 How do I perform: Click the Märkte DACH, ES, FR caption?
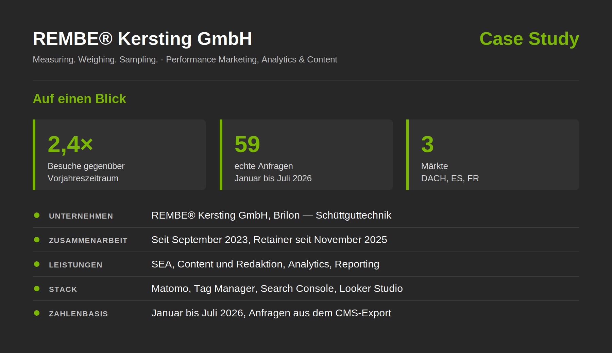coord(450,172)
